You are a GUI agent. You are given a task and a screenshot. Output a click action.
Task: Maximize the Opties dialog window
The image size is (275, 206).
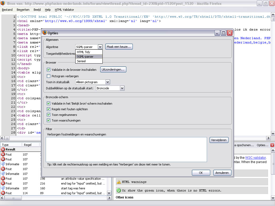pyautogui.click(x=223, y=33)
